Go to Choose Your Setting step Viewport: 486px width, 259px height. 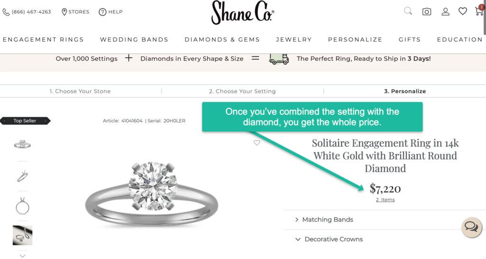[x=242, y=91]
